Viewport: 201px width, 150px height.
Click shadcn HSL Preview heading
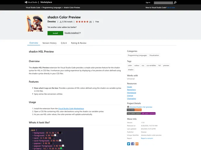41,52
